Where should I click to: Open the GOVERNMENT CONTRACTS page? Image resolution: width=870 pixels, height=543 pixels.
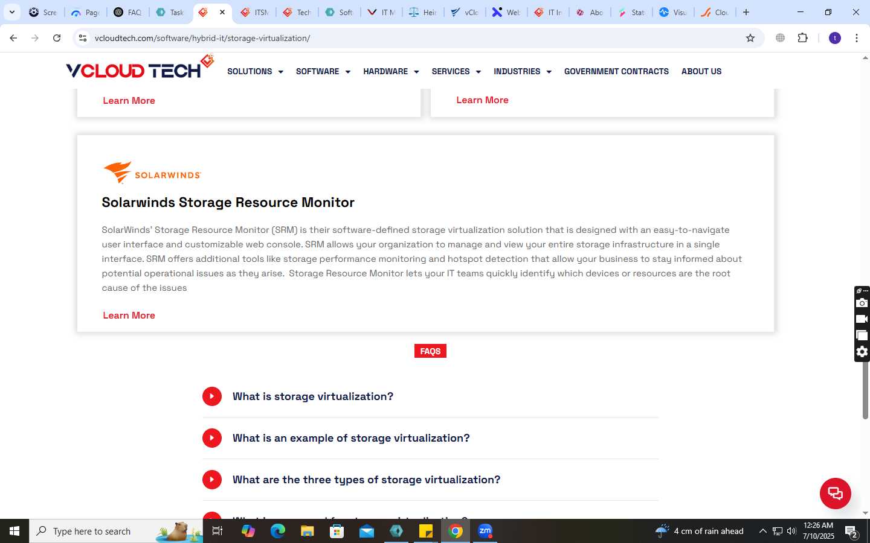click(616, 71)
